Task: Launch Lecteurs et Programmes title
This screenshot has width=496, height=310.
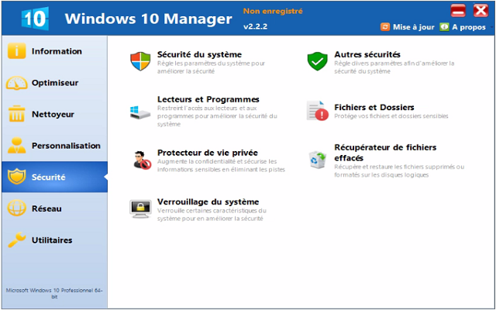Action: point(208,99)
